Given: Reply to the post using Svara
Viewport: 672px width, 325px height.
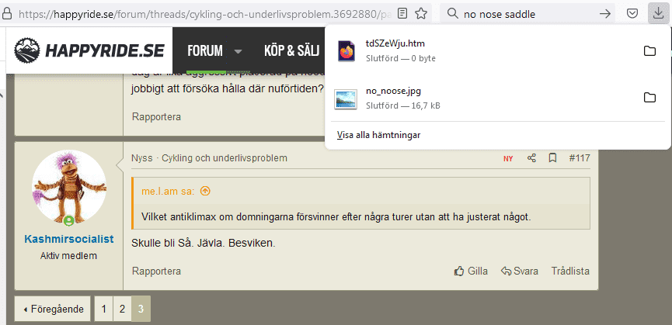Looking at the screenshot, I should click(x=520, y=271).
